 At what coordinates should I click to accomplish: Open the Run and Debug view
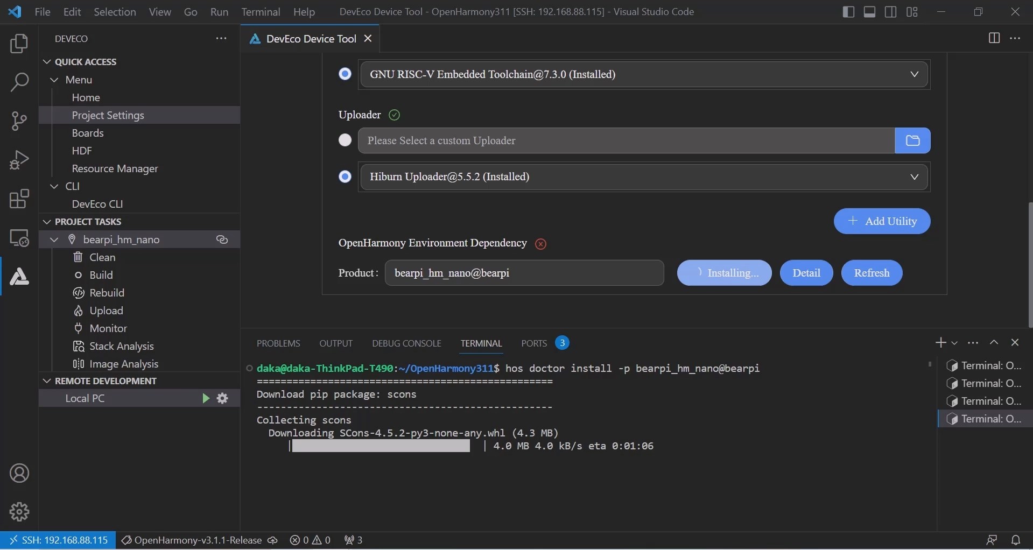coord(19,160)
